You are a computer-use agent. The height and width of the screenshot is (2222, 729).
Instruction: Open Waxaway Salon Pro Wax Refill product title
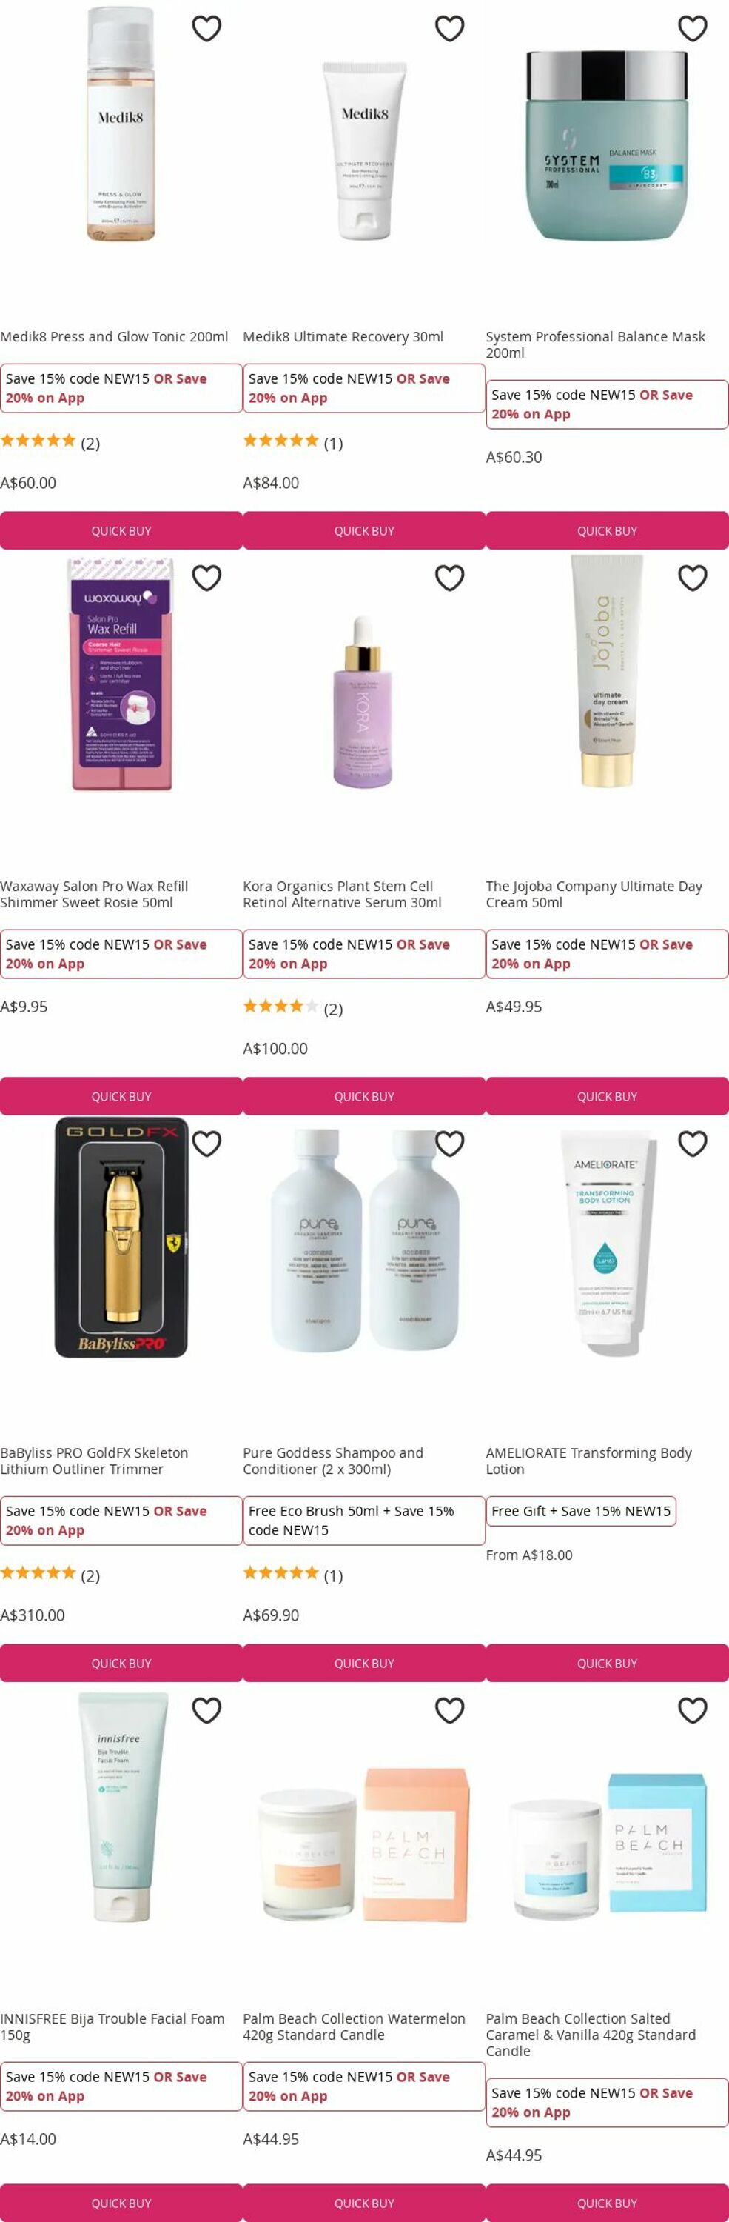[95, 895]
